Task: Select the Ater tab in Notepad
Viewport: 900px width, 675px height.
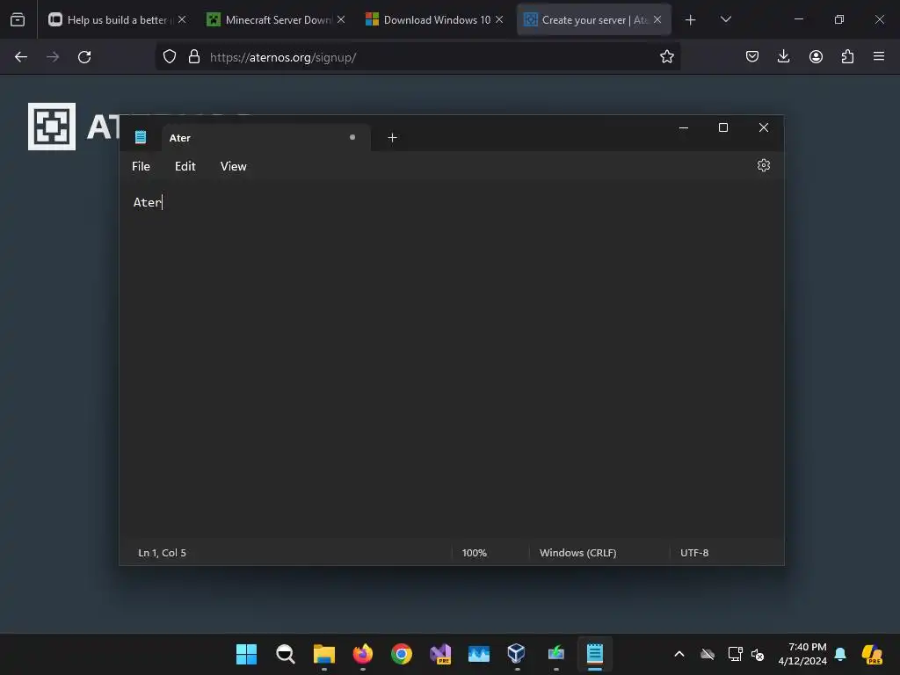Action: point(265,138)
